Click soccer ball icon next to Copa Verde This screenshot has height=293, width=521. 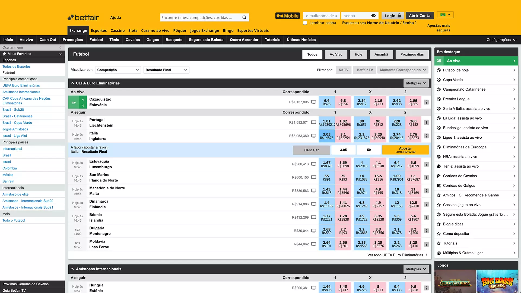tap(439, 80)
